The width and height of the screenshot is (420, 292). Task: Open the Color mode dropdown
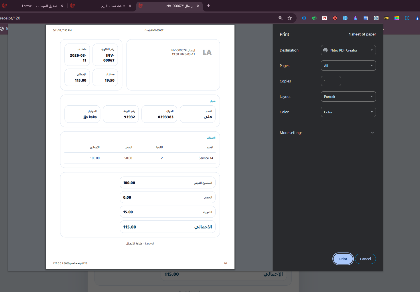tap(348, 112)
